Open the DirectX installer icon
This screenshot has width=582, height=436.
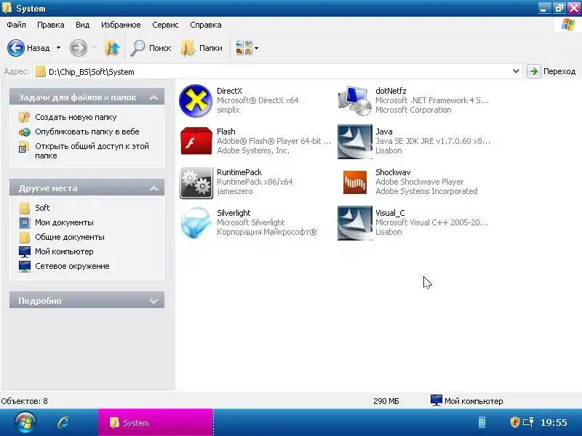196,101
